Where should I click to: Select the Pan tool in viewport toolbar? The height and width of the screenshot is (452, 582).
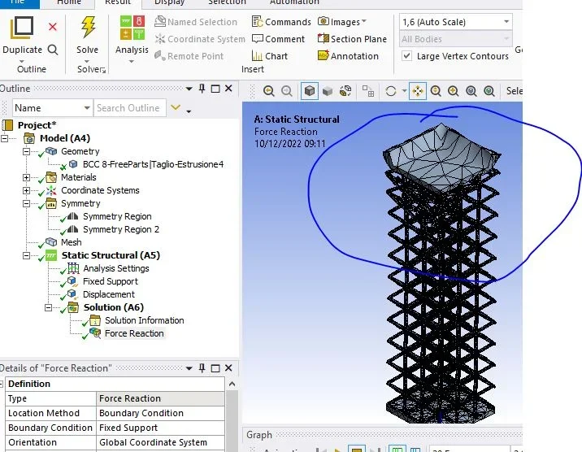(418, 91)
